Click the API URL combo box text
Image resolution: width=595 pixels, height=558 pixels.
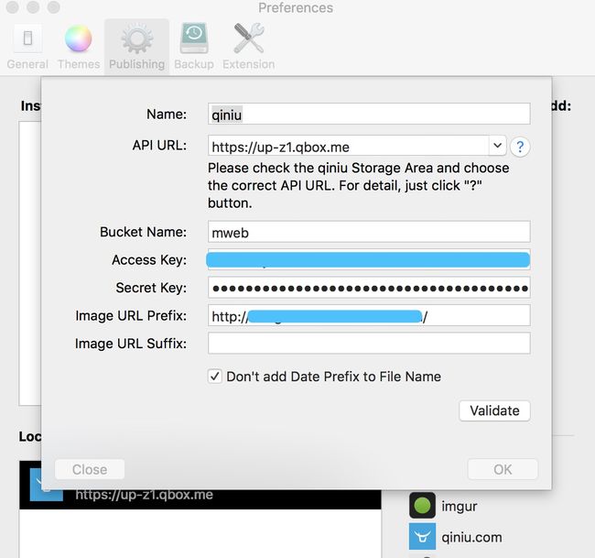click(348, 147)
